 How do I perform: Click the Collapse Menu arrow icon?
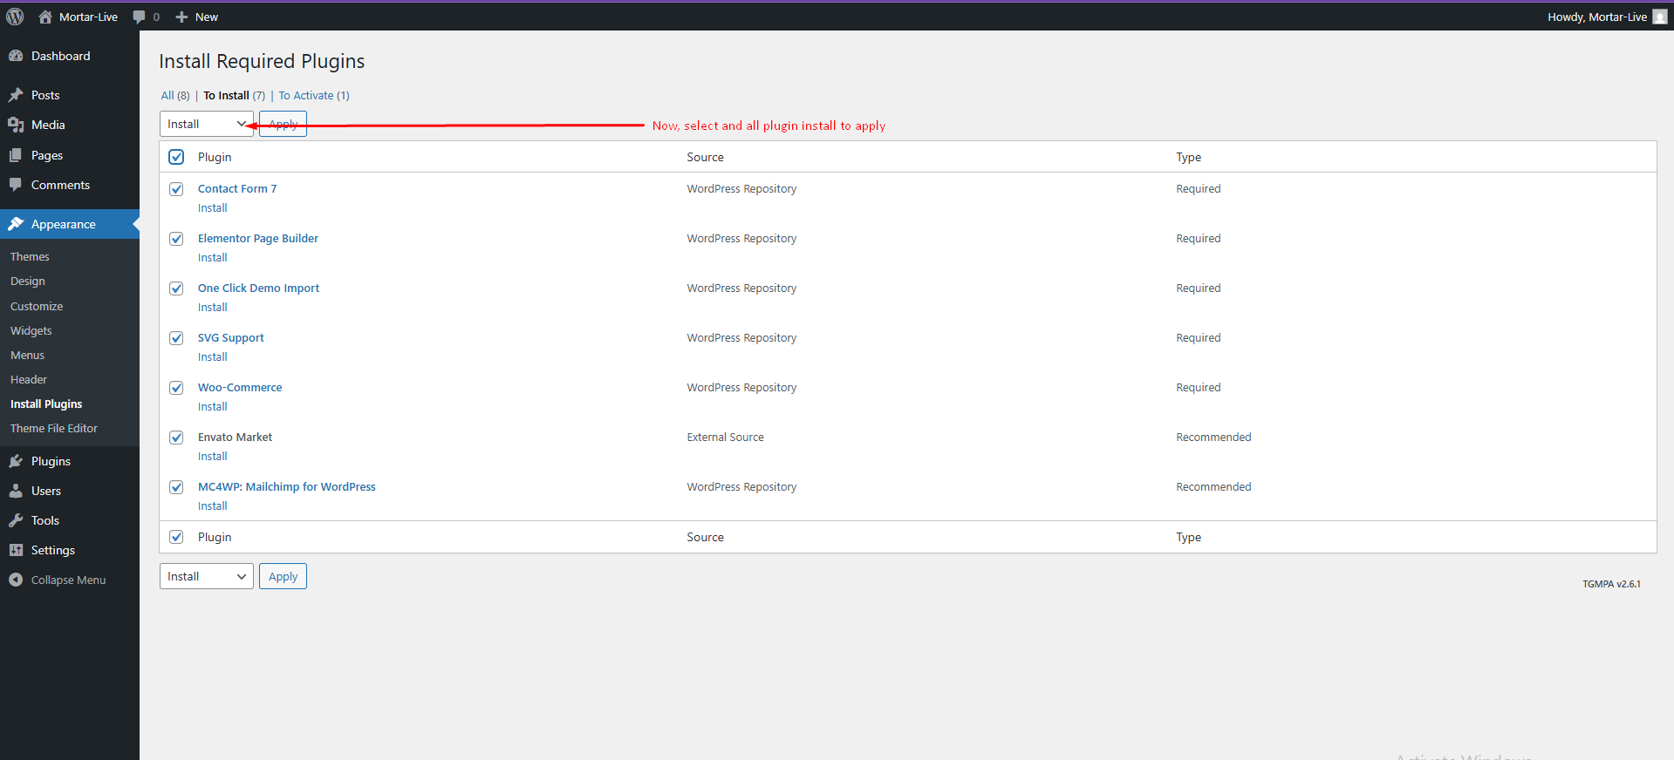[16, 580]
